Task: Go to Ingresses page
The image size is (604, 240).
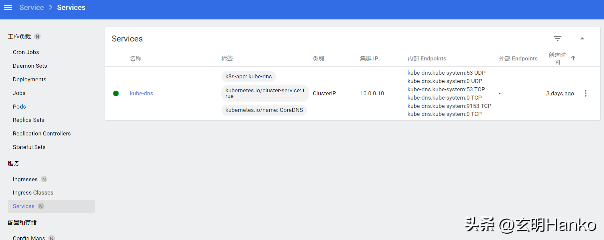Action: [x=25, y=179]
